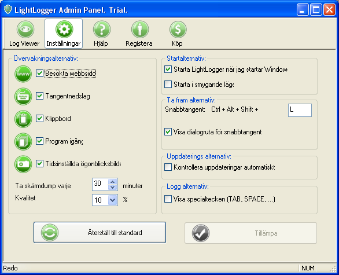Select the Inställningar gear icon
Screen dimensions: 339x275
(64, 29)
